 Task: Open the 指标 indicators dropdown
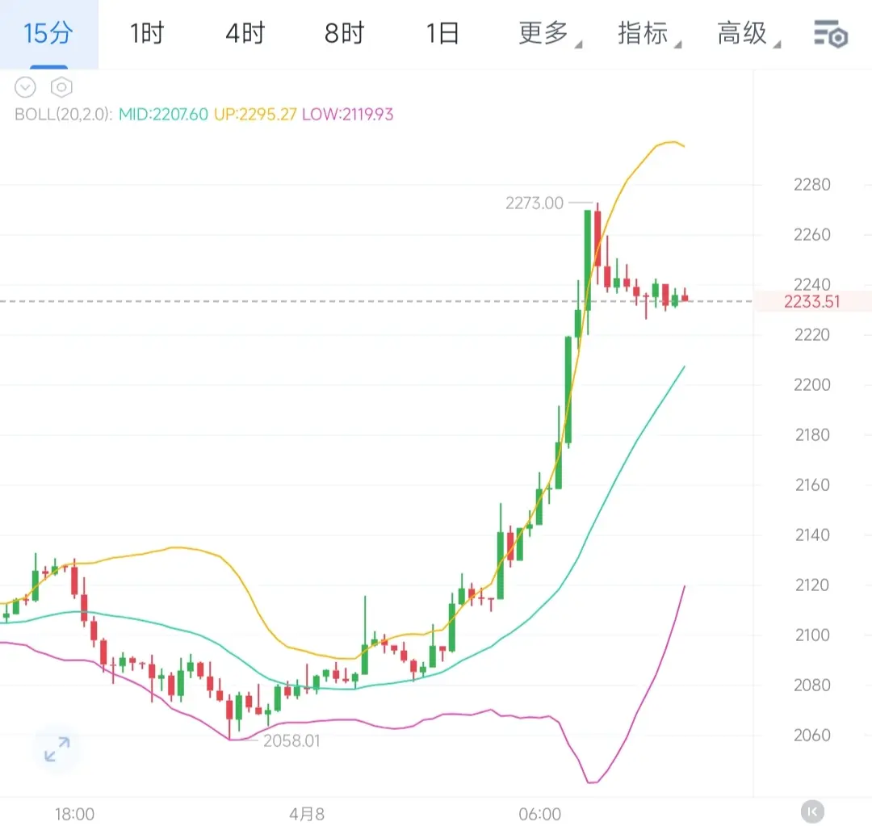(x=648, y=33)
